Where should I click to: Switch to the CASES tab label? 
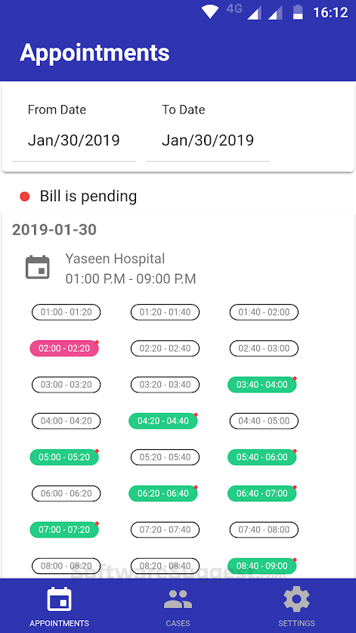pos(178,623)
